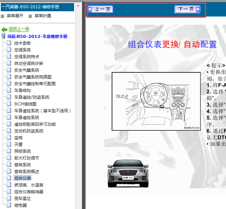Open 安全气囊系统电路图 page
The height and width of the screenshot is (209, 226).
tap(33, 77)
